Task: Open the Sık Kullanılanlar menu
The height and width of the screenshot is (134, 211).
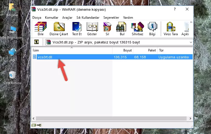Action: coord(88,18)
